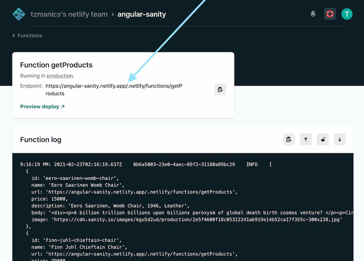The height and width of the screenshot is (261, 364).
Task: Click the back chevron beside Functions
Action: [13, 35]
